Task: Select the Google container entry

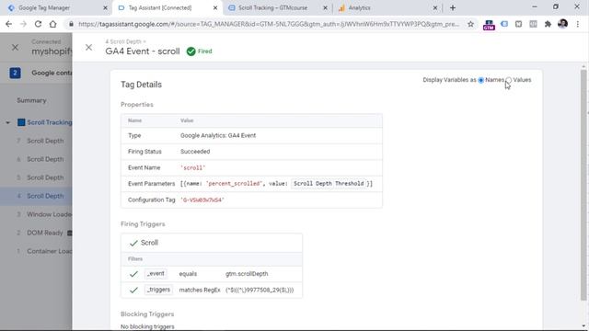Action: [36, 73]
